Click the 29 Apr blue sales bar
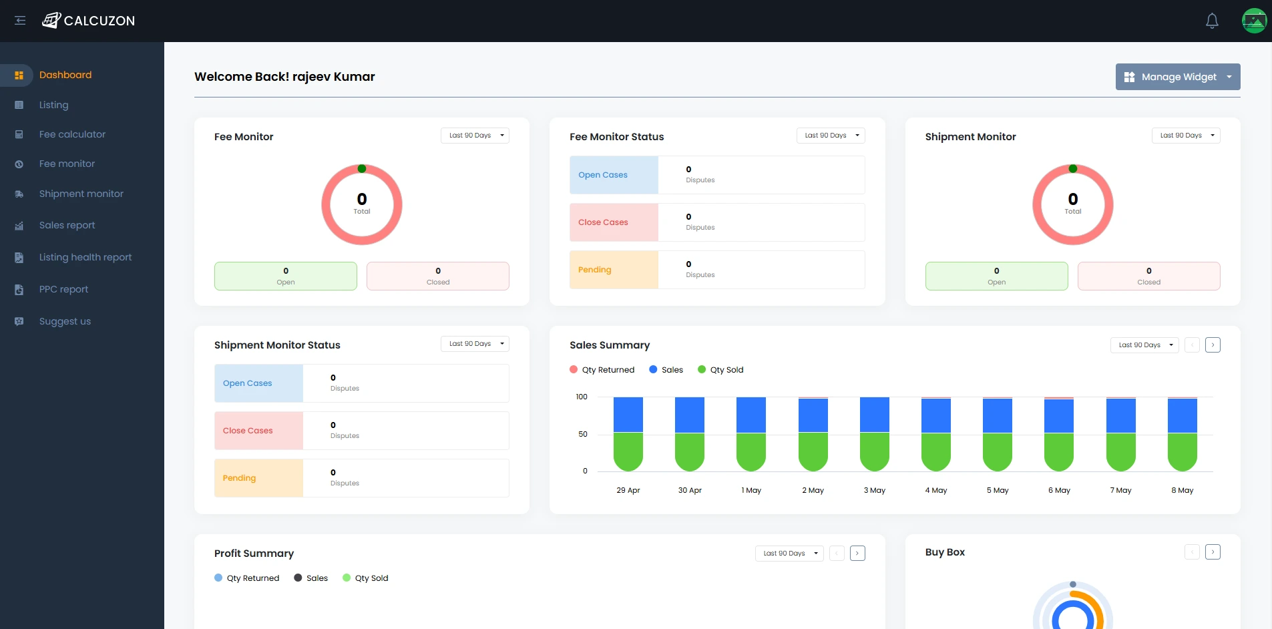 pyautogui.click(x=628, y=415)
